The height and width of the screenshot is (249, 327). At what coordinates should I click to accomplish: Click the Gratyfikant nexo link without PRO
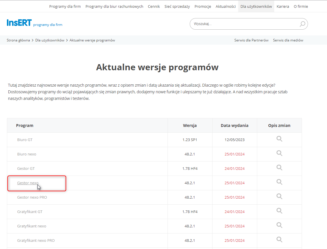pyautogui.click(x=32, y=226)
